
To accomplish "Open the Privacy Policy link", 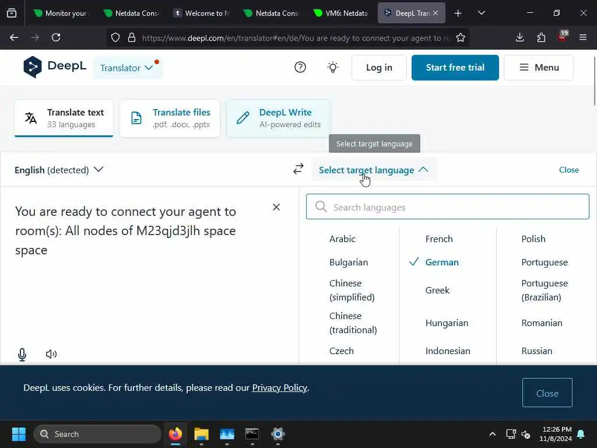I will click(x=279, y=387).
